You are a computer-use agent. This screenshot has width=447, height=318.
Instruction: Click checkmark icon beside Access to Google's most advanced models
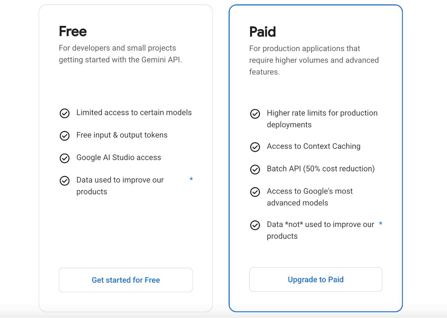tap(255, 192)
